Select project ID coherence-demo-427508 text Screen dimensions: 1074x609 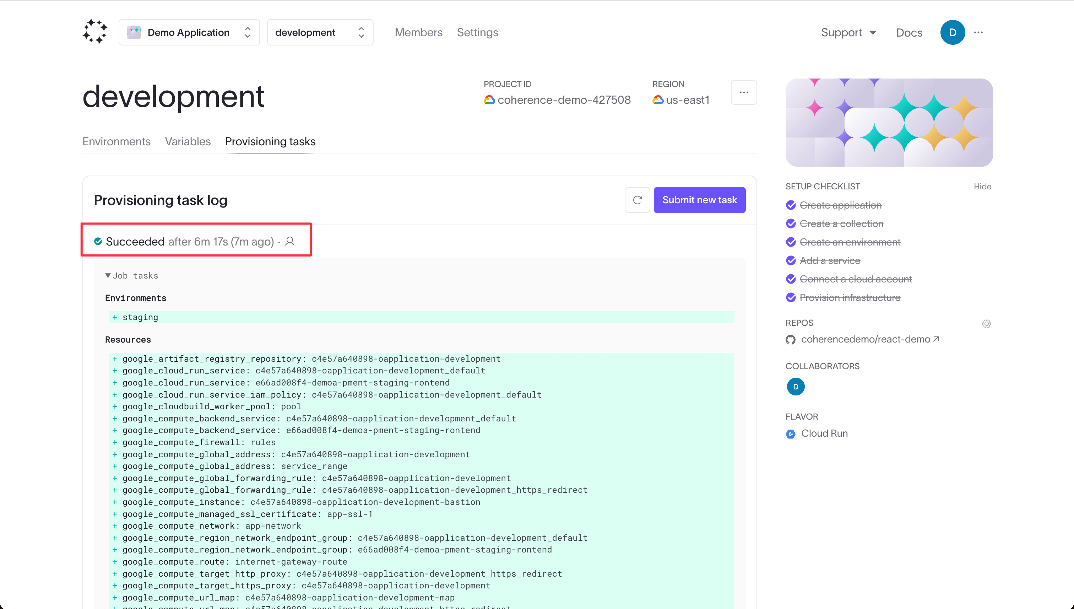[x=564, y=100]
